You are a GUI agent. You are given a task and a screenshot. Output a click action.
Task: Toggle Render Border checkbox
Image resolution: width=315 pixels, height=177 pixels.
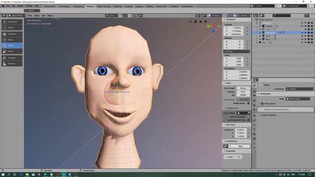point(249,103)
